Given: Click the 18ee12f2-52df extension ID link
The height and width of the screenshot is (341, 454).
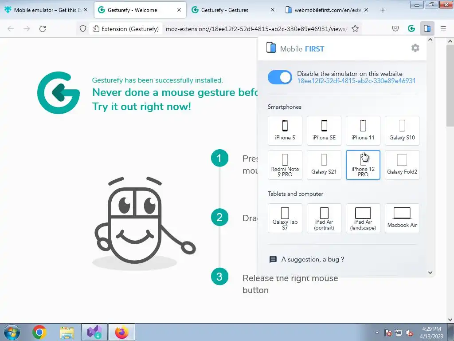Looking at the screenshot, I should [x=356, y=81].
